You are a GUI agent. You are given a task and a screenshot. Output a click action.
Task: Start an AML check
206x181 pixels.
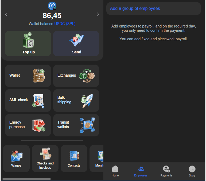(28, 100)
